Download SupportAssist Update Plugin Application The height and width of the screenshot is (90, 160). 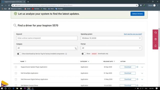click(128, 67)
